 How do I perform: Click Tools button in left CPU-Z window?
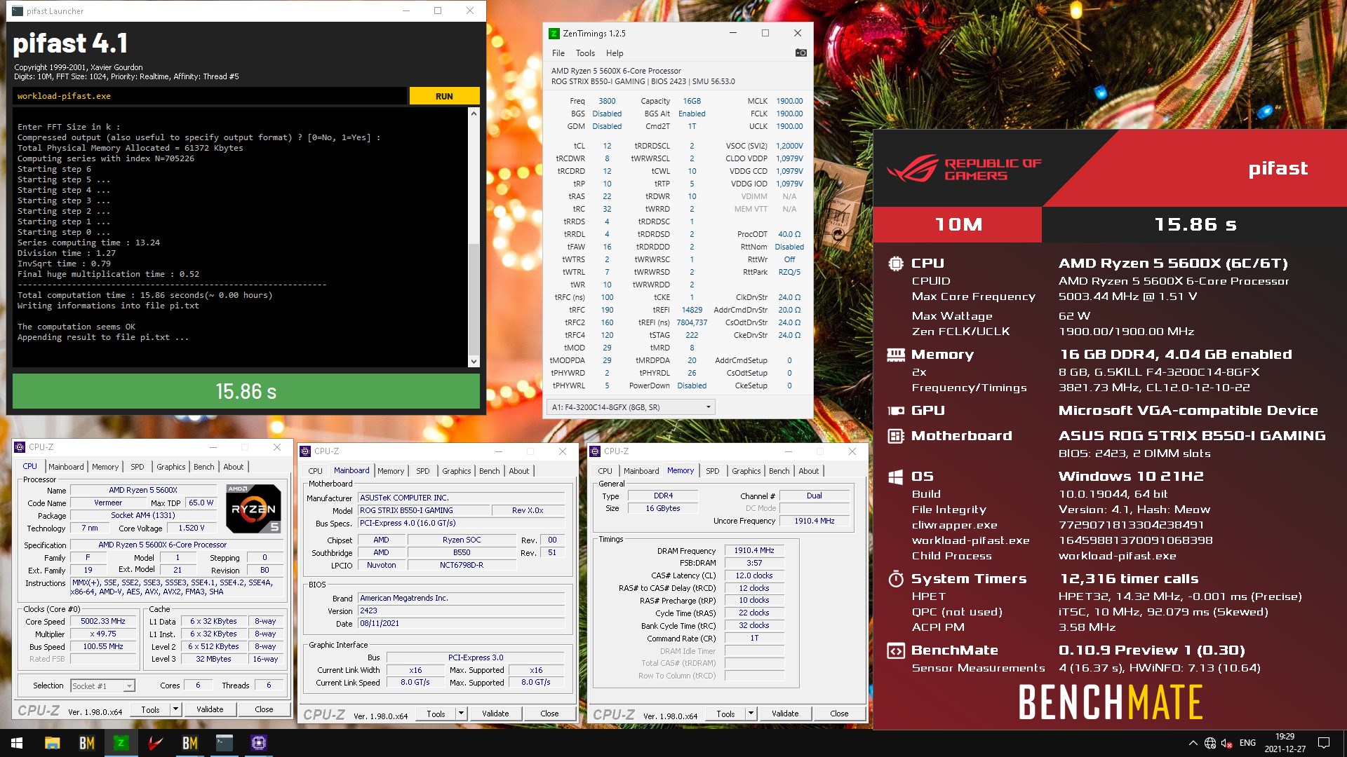[150, 709]
